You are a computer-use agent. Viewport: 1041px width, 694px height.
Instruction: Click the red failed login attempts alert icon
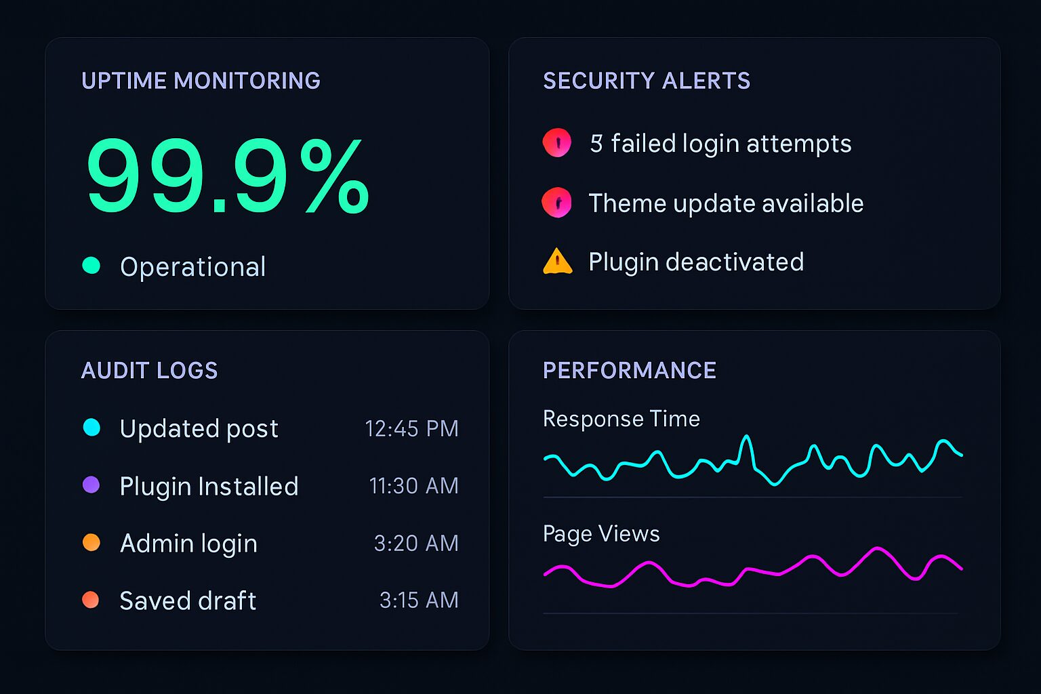pos(556,143)
